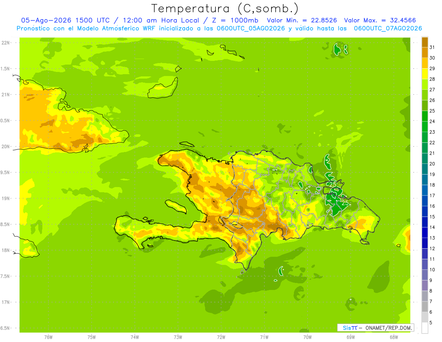Click the brown swatch above 31 on the color scale
Image resolution: width=442 pixels, height=342 pixels.
pos(425,42)
